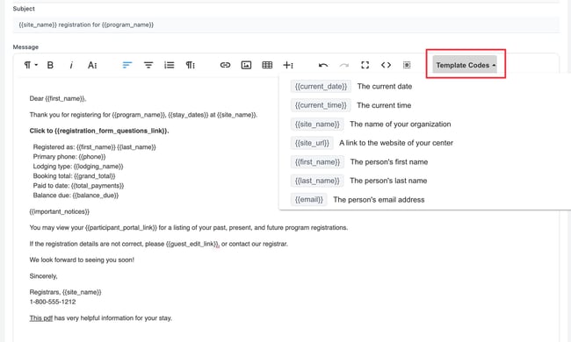Redo the last change
The height and width of the screenshot is (342, 571).
tap(344, 65)
